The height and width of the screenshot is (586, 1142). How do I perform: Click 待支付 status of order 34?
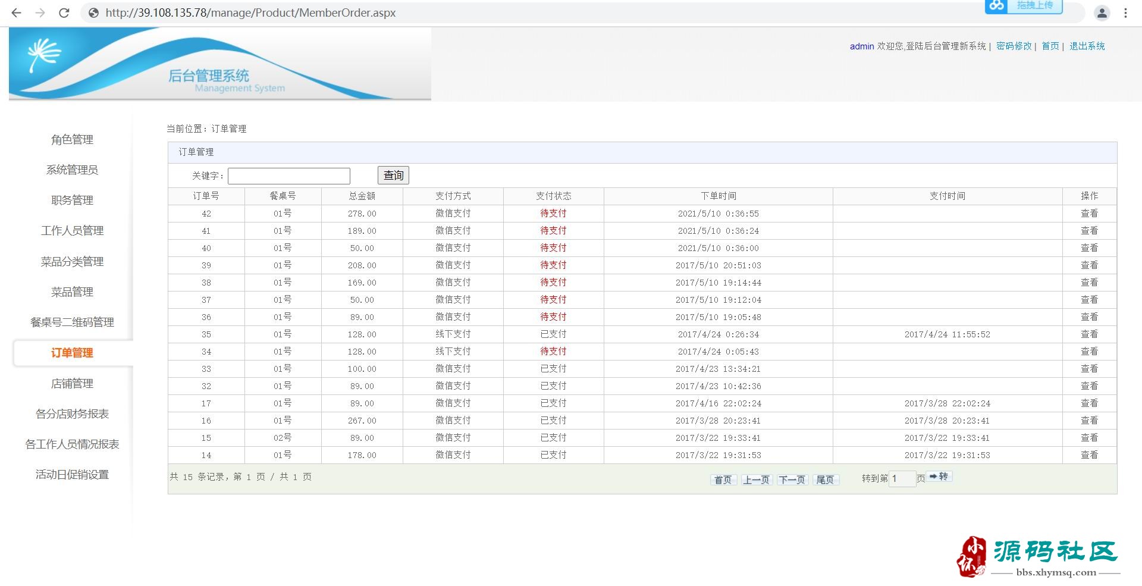(x=553, y=351)
